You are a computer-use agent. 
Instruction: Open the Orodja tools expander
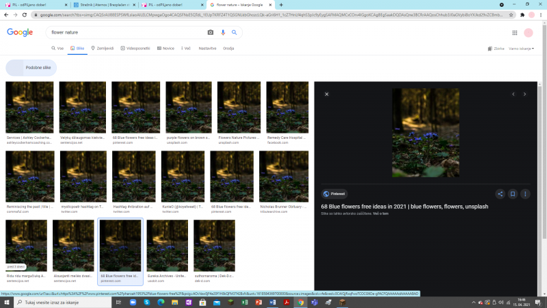tap(228, 49)
